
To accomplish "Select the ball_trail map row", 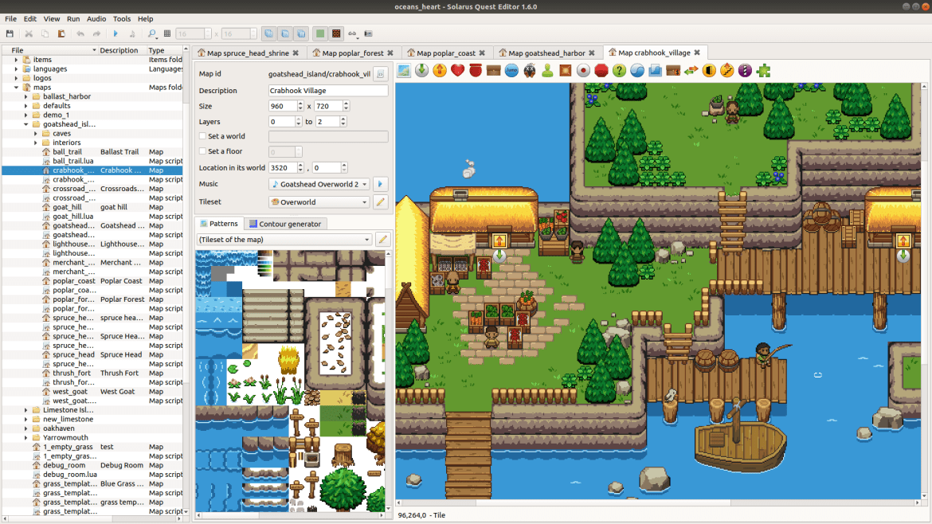I will click(92, 152).
